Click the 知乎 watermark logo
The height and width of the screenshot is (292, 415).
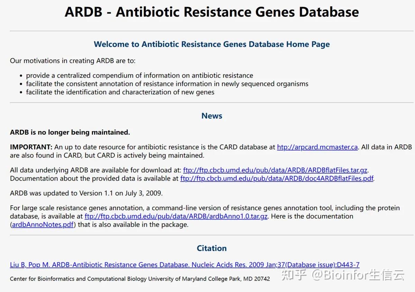pyautogui.click(x=294, y=275)
